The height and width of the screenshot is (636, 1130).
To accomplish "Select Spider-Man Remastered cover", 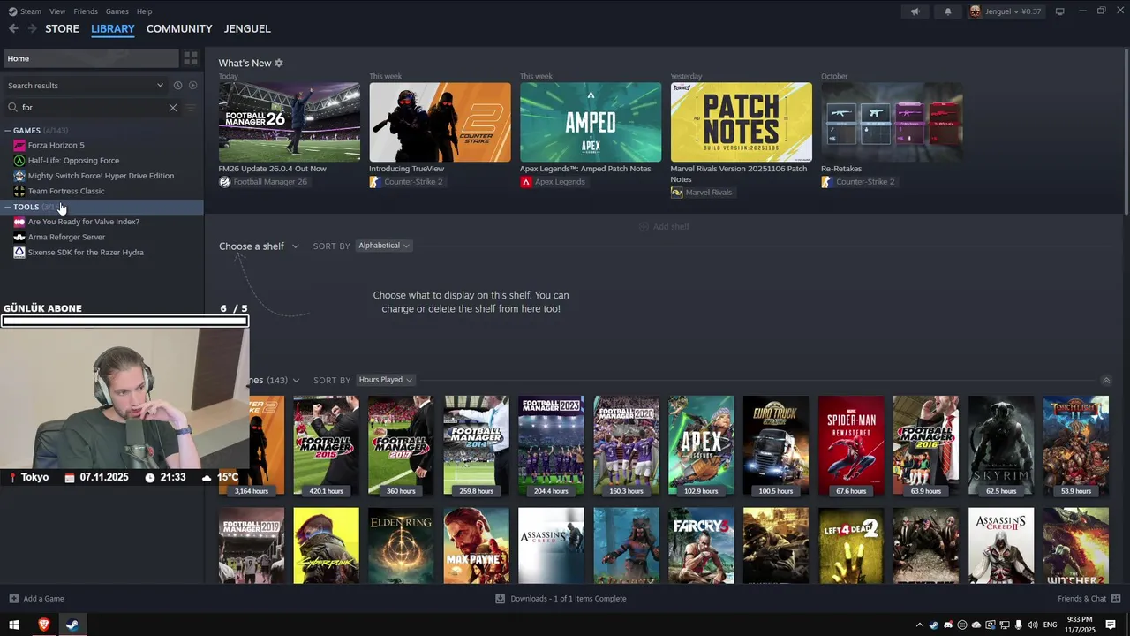I will click(851, 446).
